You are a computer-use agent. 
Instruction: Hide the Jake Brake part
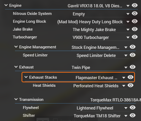pos(135,29)
